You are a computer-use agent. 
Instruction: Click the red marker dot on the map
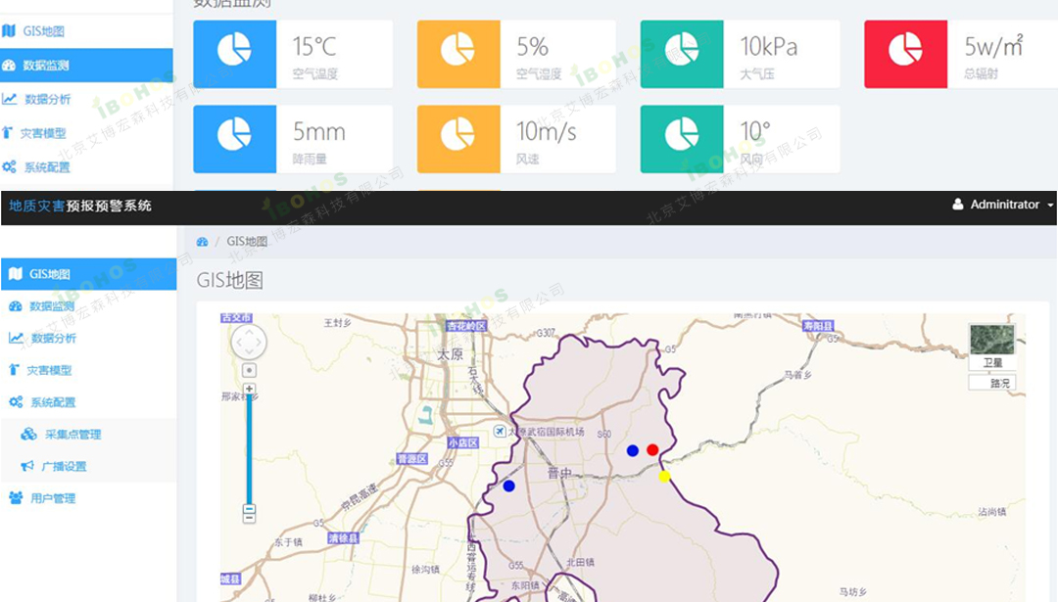coord(652,449)
